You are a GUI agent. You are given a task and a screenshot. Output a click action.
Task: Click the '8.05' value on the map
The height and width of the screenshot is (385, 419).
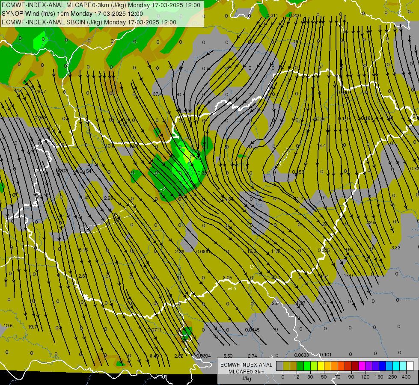coord(227,278)
